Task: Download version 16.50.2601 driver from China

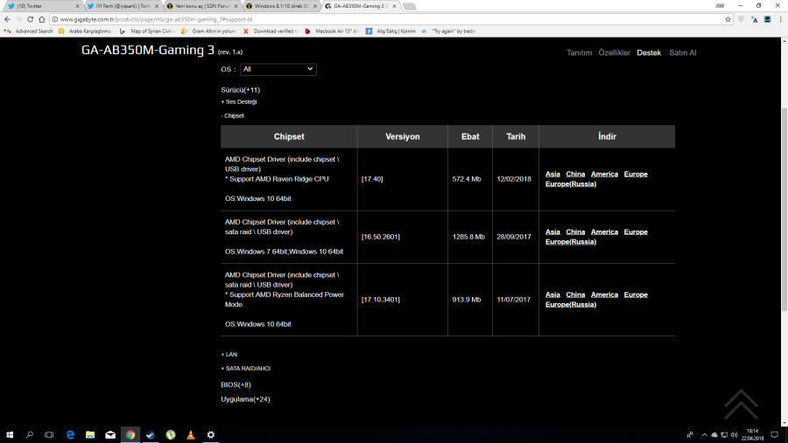Action: coord(575,232)
